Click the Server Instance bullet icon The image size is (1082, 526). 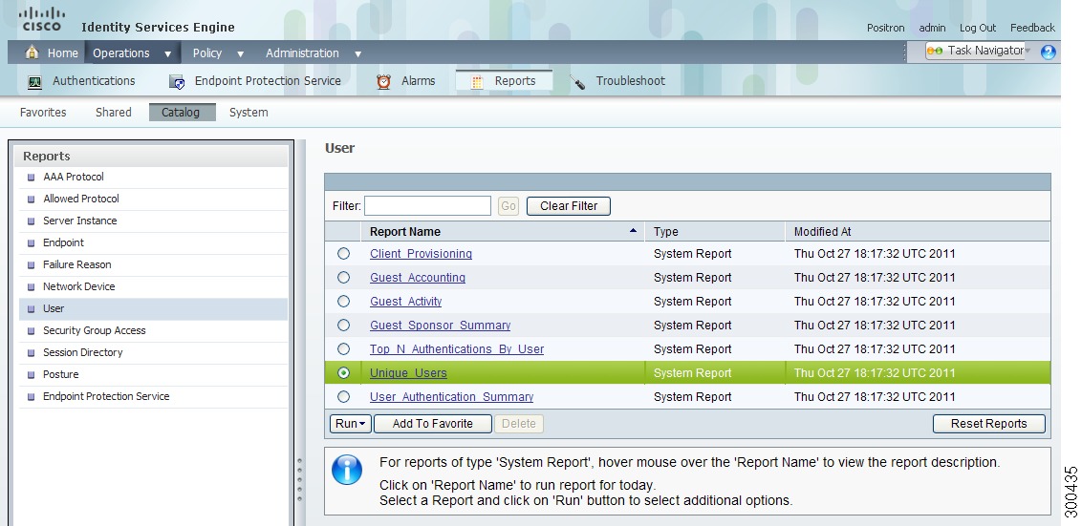tap(31, 221)
